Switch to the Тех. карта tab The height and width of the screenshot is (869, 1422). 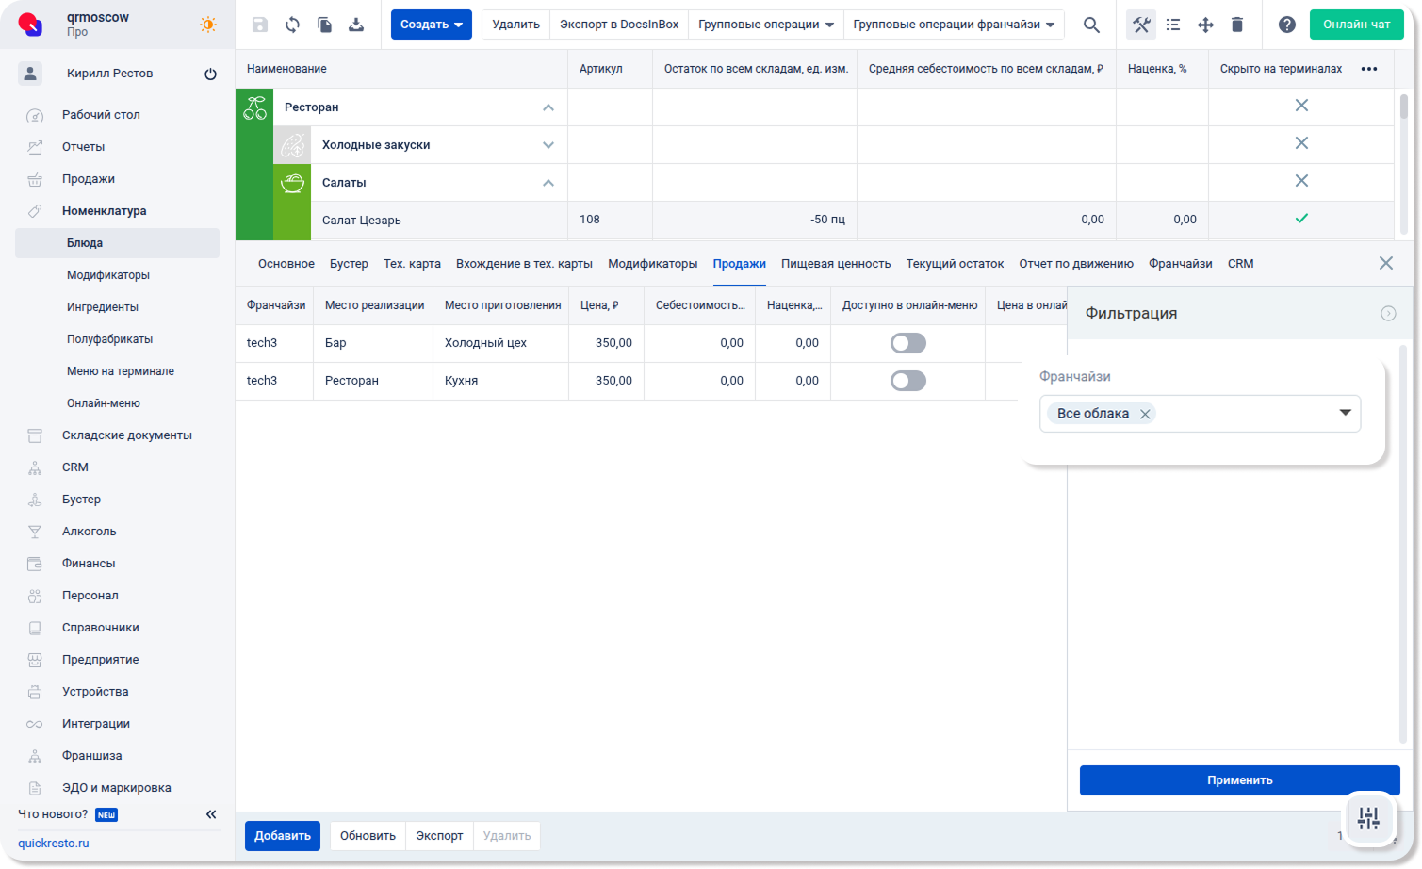(412, 264)
